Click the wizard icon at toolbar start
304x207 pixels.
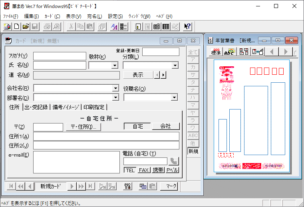click(7, 27)
